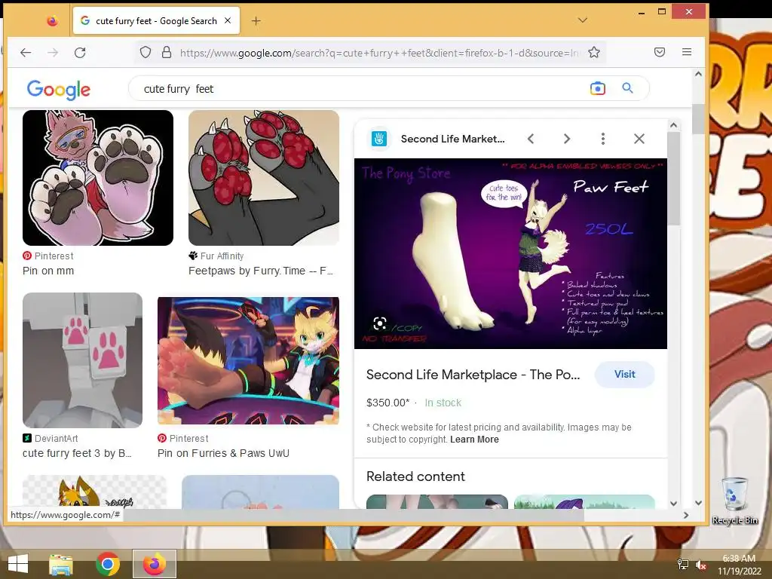Image resolution: width=772 pixels, height=579 pixels.
Task: Click Pin on Furries & Paws UwU caption
Action: tap(223, 453)
